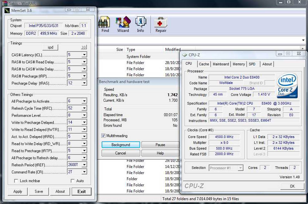Image resolution: width=308 pixels, height=204 pixels.
Task: Click WinRAR status bar total folders text
Action: pyautogui.click(x=201, y=199)
